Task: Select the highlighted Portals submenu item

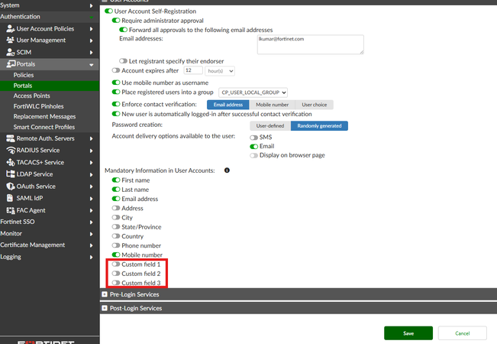Action: [50, 86]
